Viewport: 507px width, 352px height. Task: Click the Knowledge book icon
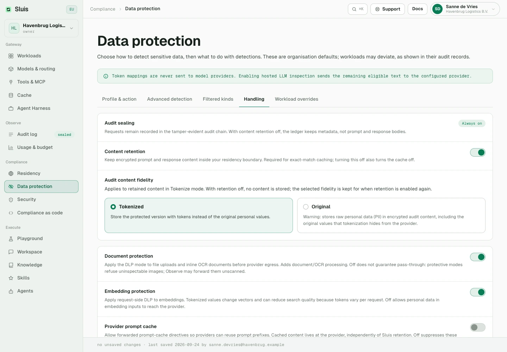tap(11, 265)
